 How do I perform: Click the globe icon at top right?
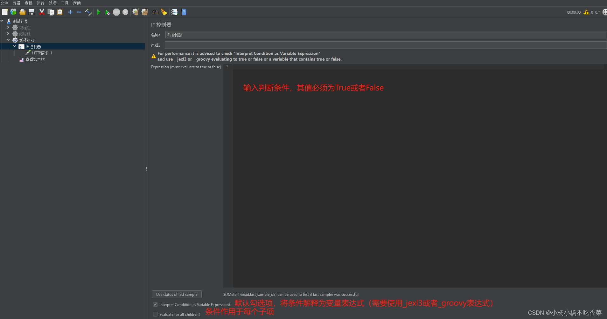(x=605, y=12)
